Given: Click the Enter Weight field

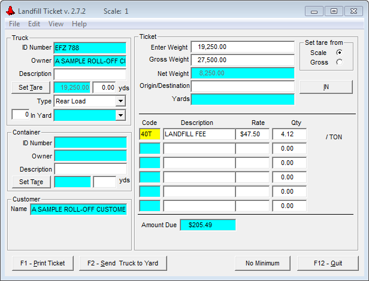Looking at the screenshot, I should click(242, 47).
